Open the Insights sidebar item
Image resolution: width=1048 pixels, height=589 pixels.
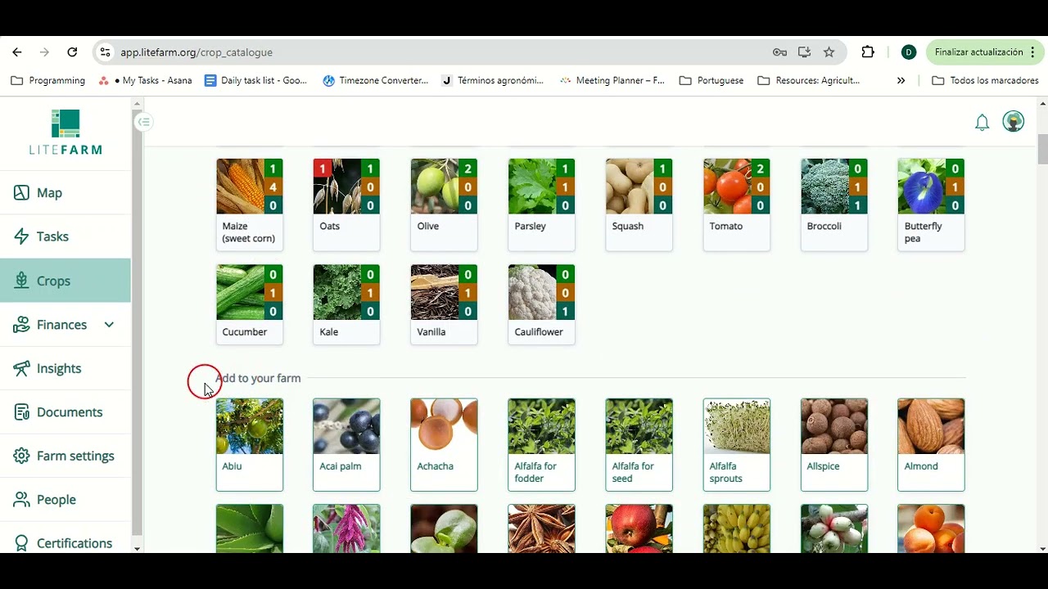point(65,368)
